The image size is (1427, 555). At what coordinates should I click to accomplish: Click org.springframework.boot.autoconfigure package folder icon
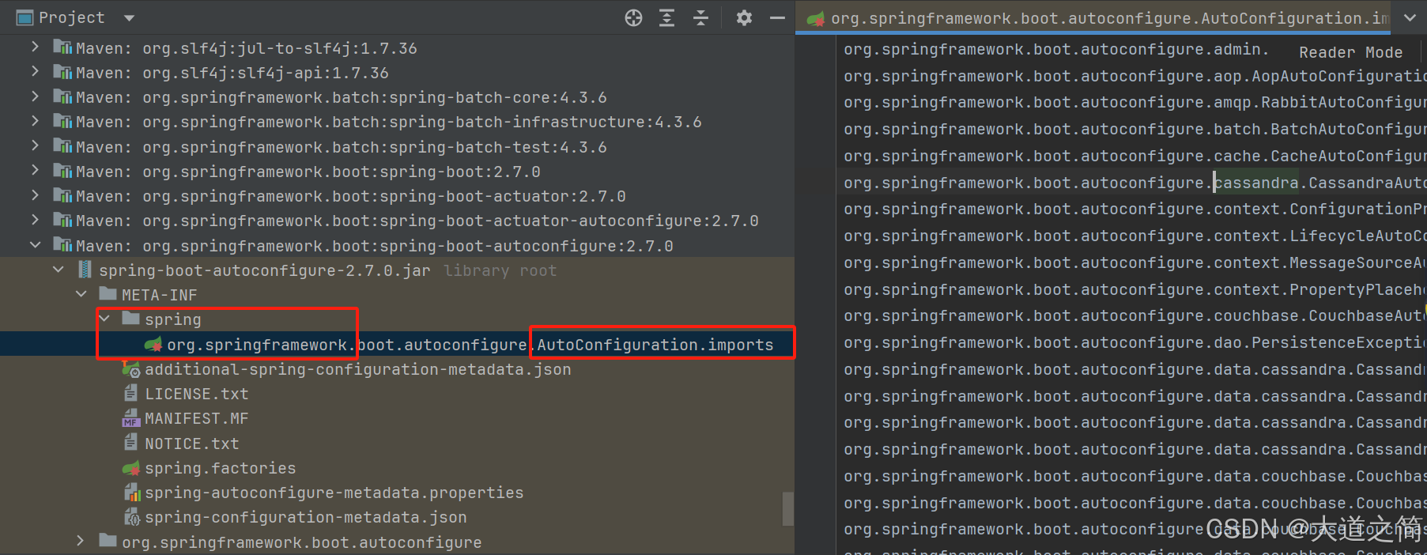coord(108,541)
